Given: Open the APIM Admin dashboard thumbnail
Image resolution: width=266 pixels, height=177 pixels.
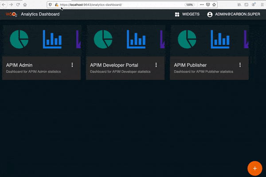Looking at the screenshot, I should (42, 40).
